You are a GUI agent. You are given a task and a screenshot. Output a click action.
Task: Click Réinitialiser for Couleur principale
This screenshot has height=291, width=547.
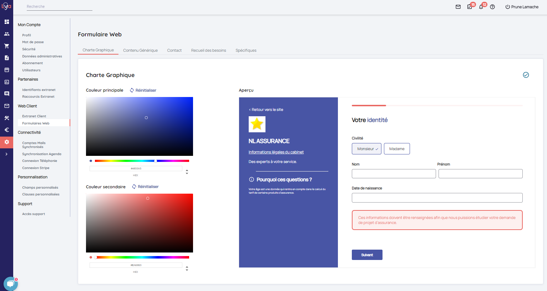point(143,90)
